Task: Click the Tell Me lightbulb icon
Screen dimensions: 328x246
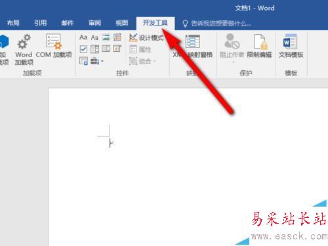Action: pyautogui.click(x=185, y=24)
